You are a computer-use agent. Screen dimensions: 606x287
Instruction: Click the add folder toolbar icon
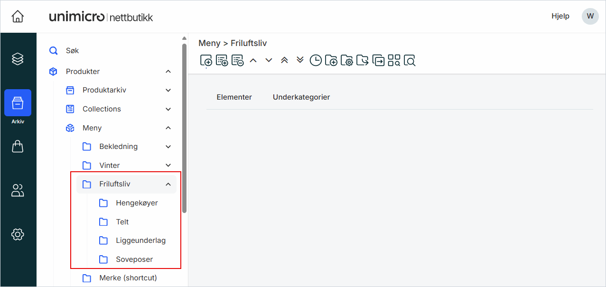tap(331, 60)
